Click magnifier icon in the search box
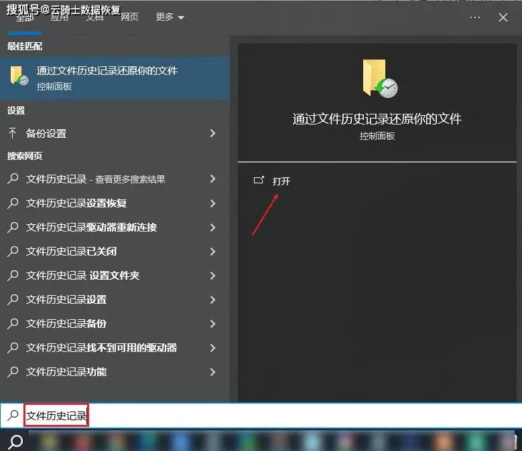522x451 pixels. (x=13, y=415)
